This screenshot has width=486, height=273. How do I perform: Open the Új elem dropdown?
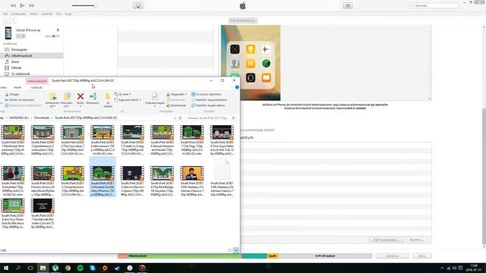(x=123, y=94)
